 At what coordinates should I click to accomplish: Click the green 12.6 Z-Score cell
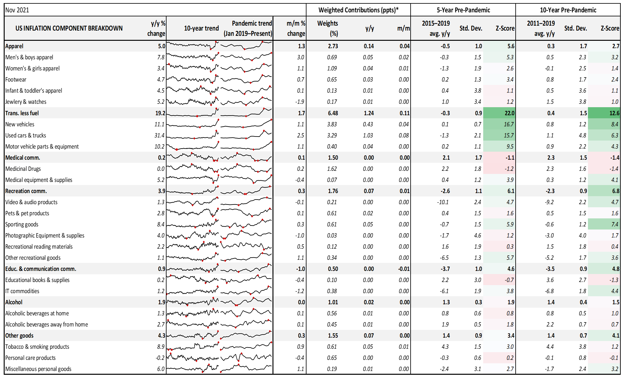604,113
